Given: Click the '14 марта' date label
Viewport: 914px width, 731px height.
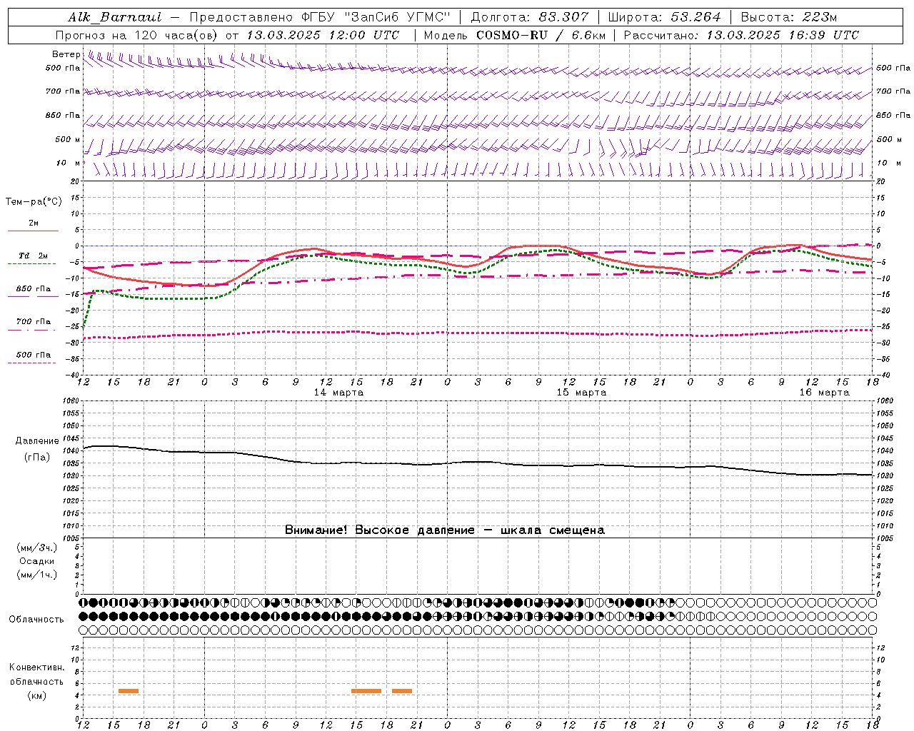Looking at the screenshot, I should click(x=338, y=392).
